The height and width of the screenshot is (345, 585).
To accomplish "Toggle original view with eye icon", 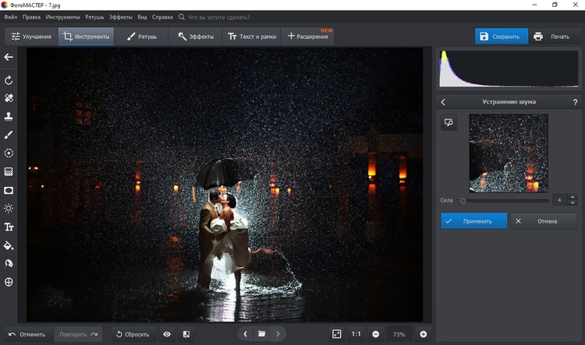I will [x=166, y=334].
